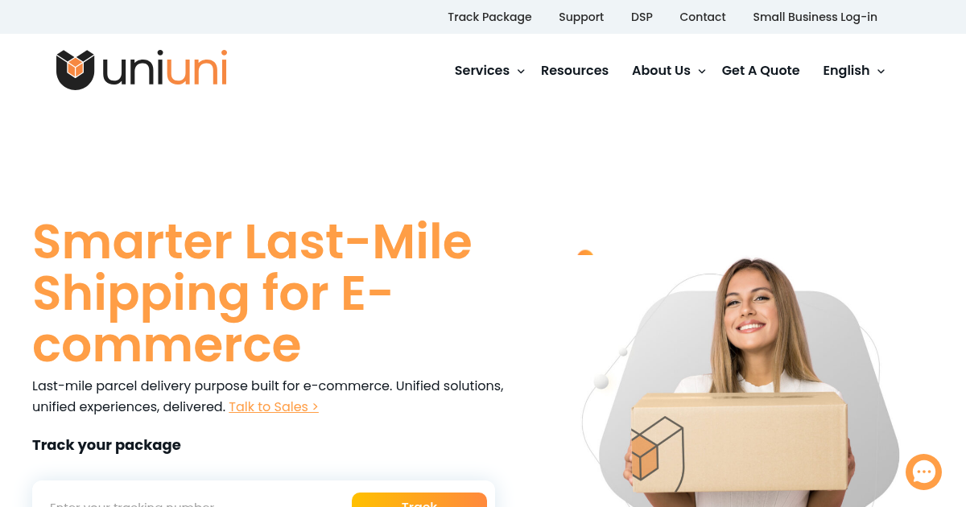Open Resources in main navigation

tap(575, 71)
